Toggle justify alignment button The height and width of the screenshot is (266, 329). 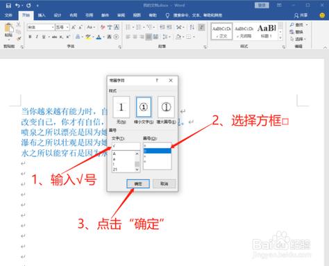click(x=149, y=37)
